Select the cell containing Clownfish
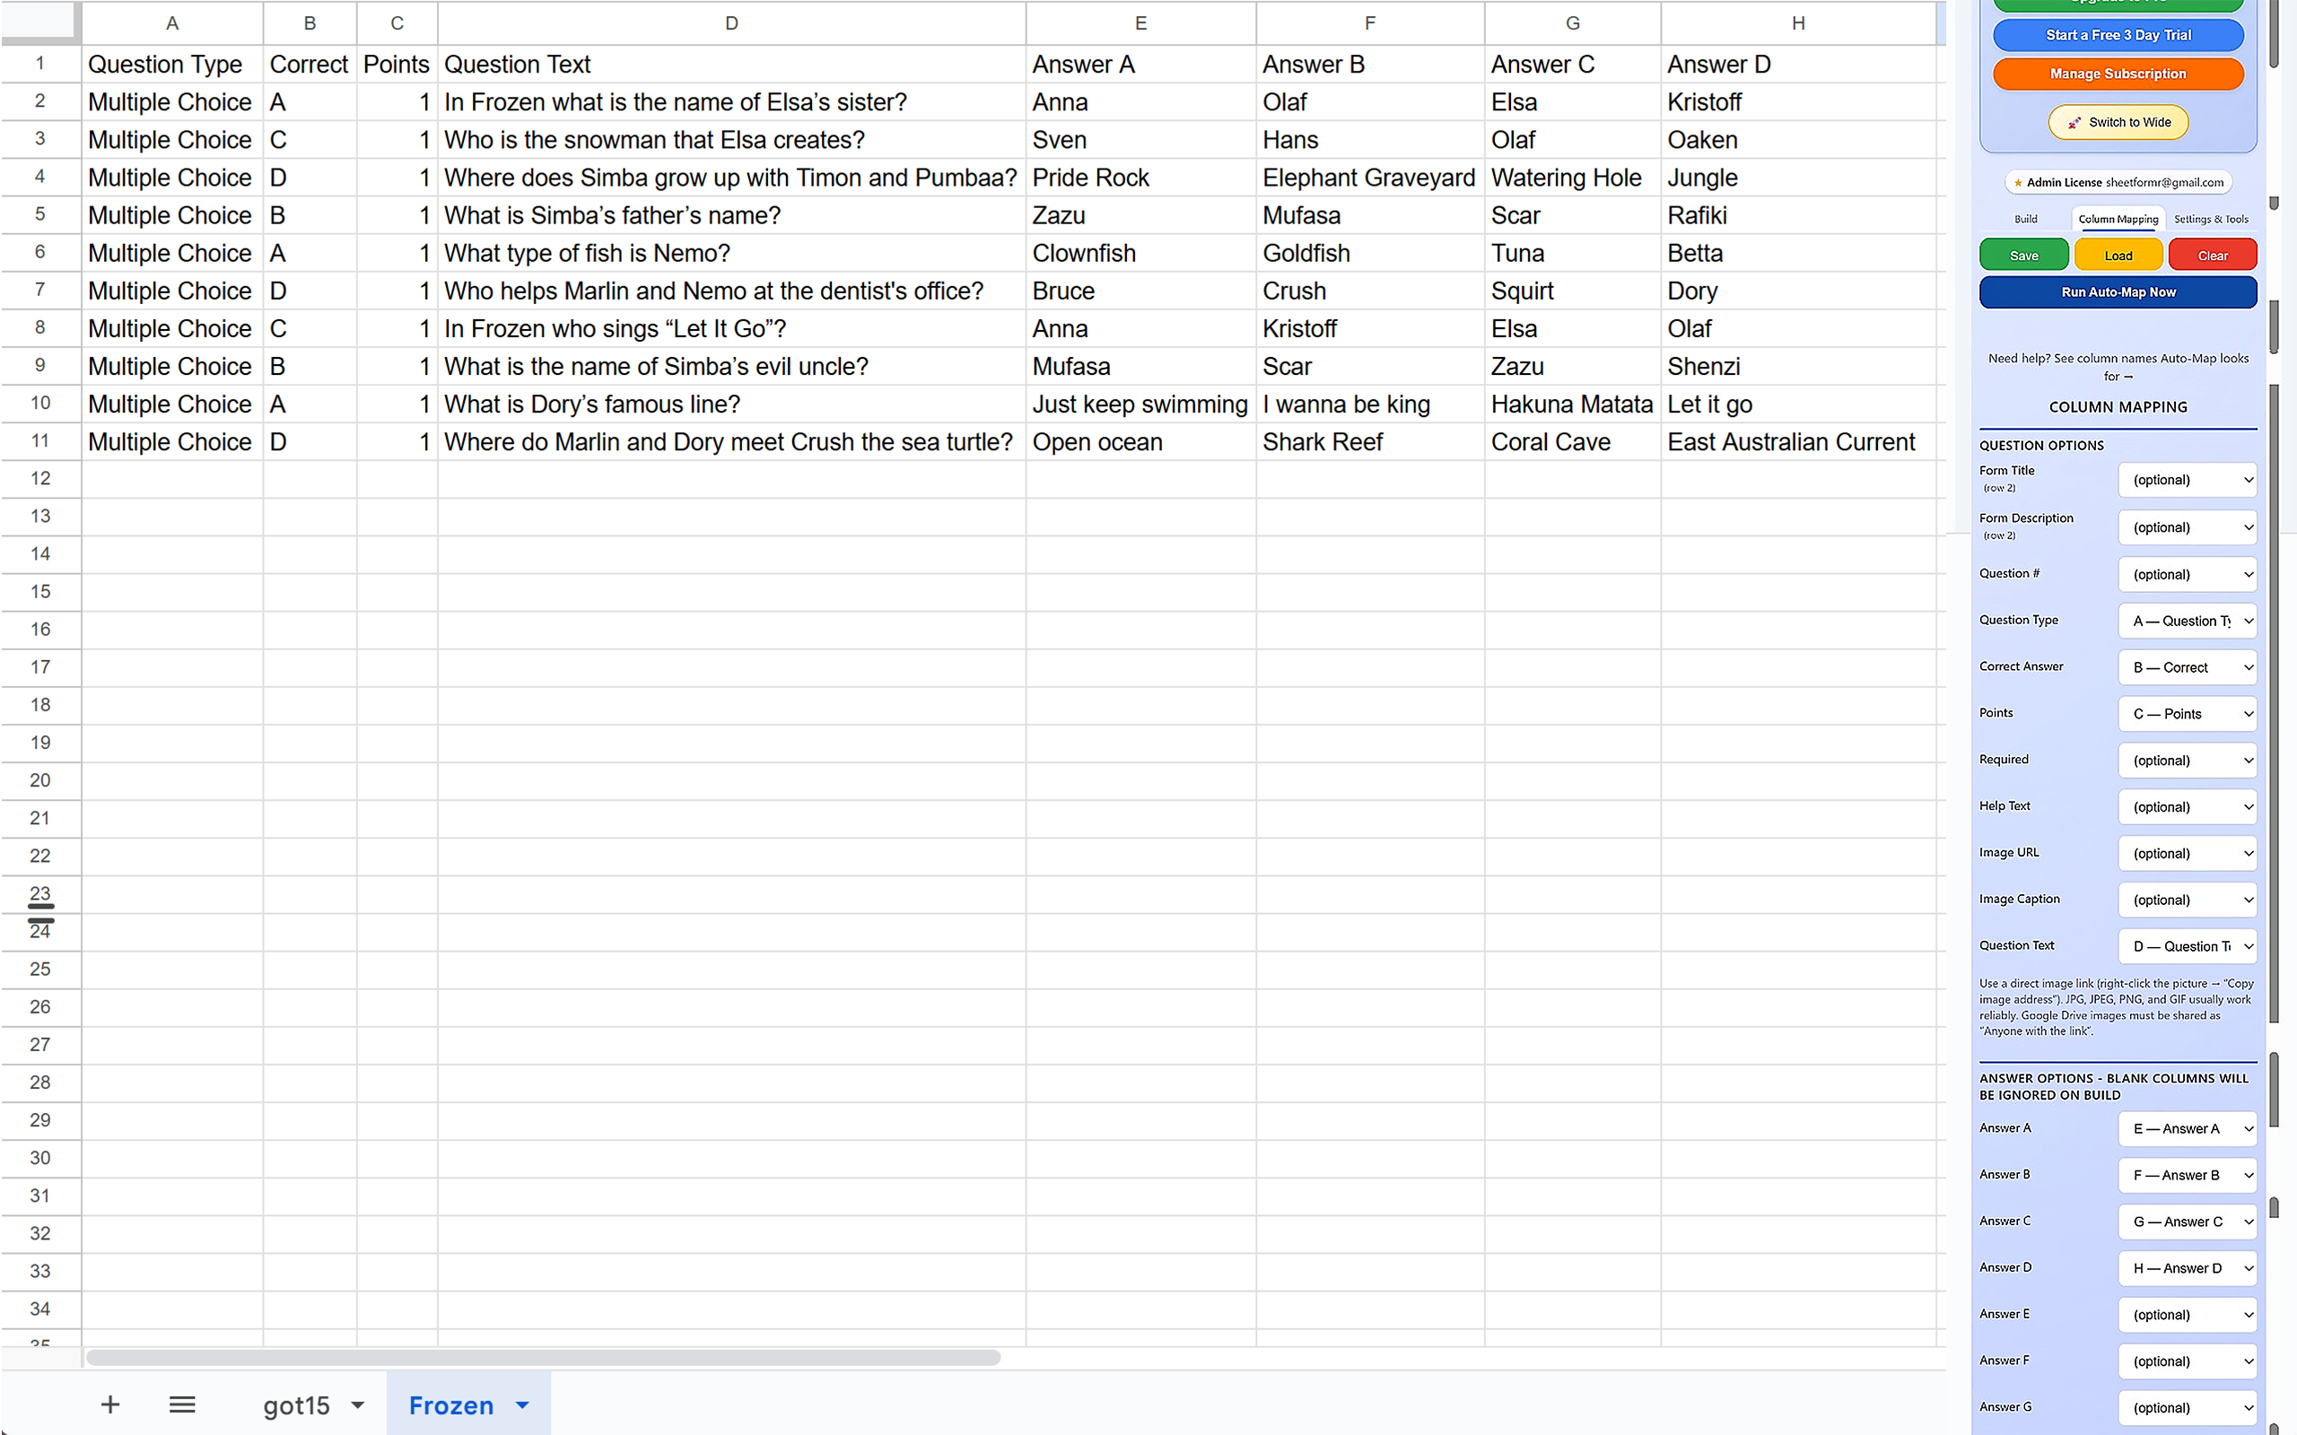This screenshot has width=2297, height=1435. click(x=1140, y=252)
